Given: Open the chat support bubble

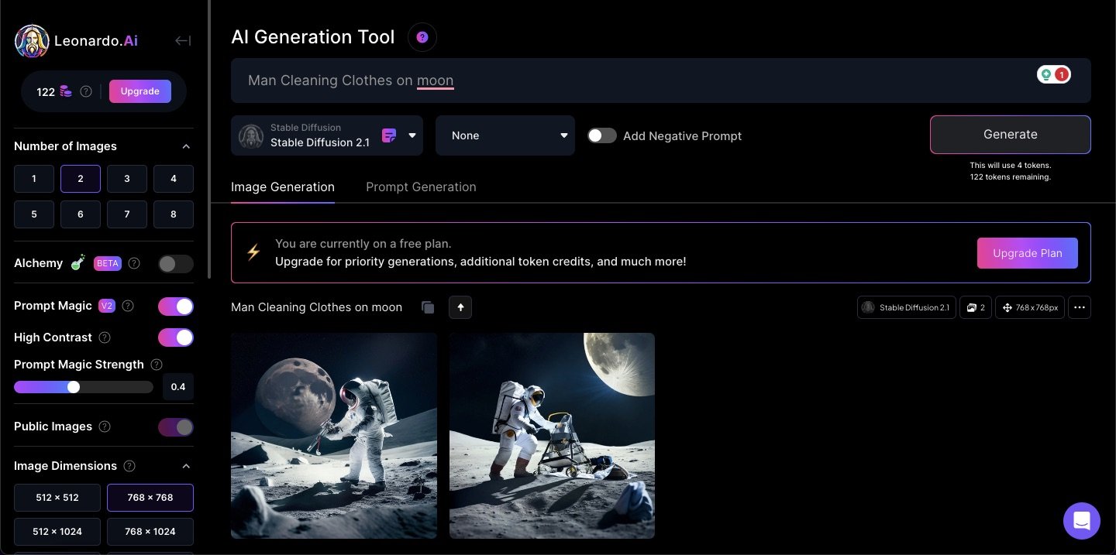Looking at the screenshot, I should pos(1082,521).
